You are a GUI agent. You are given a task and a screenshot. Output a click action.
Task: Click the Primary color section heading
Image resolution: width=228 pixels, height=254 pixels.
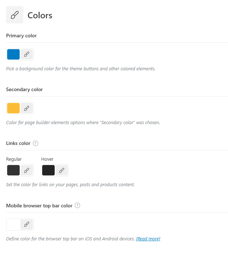[21, 36]
